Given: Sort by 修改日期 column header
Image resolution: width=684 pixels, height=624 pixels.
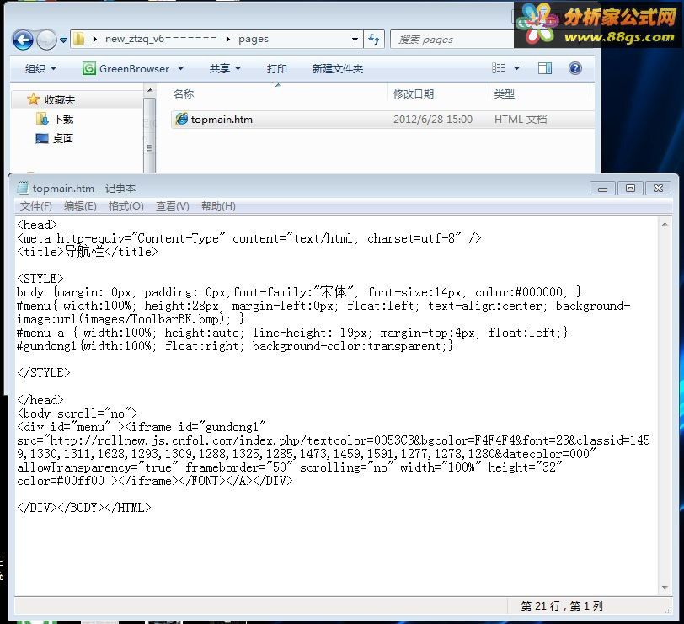Looking at the screenshot, I should point(413,93).
